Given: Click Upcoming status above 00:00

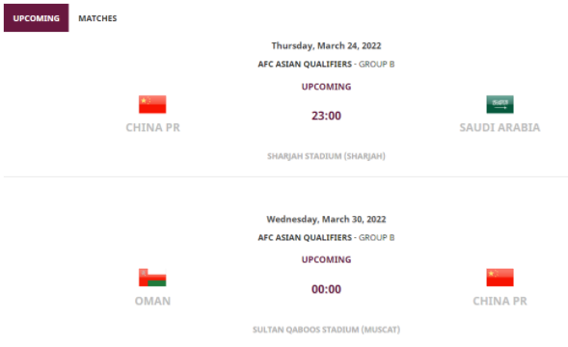Looking at the screenshot, I should point(326,259).
